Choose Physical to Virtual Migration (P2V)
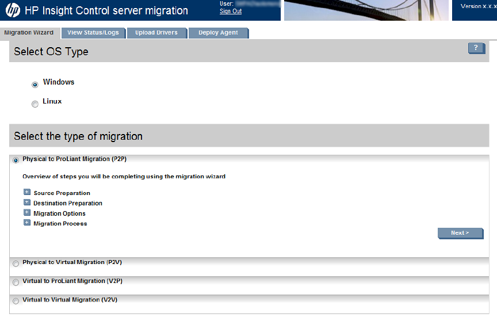Screen dimensions: 497x325 click(16, 263)
